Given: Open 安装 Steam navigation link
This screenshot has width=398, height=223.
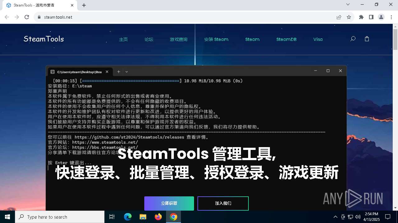Looking at the screenshot, I should pos(216,39).
